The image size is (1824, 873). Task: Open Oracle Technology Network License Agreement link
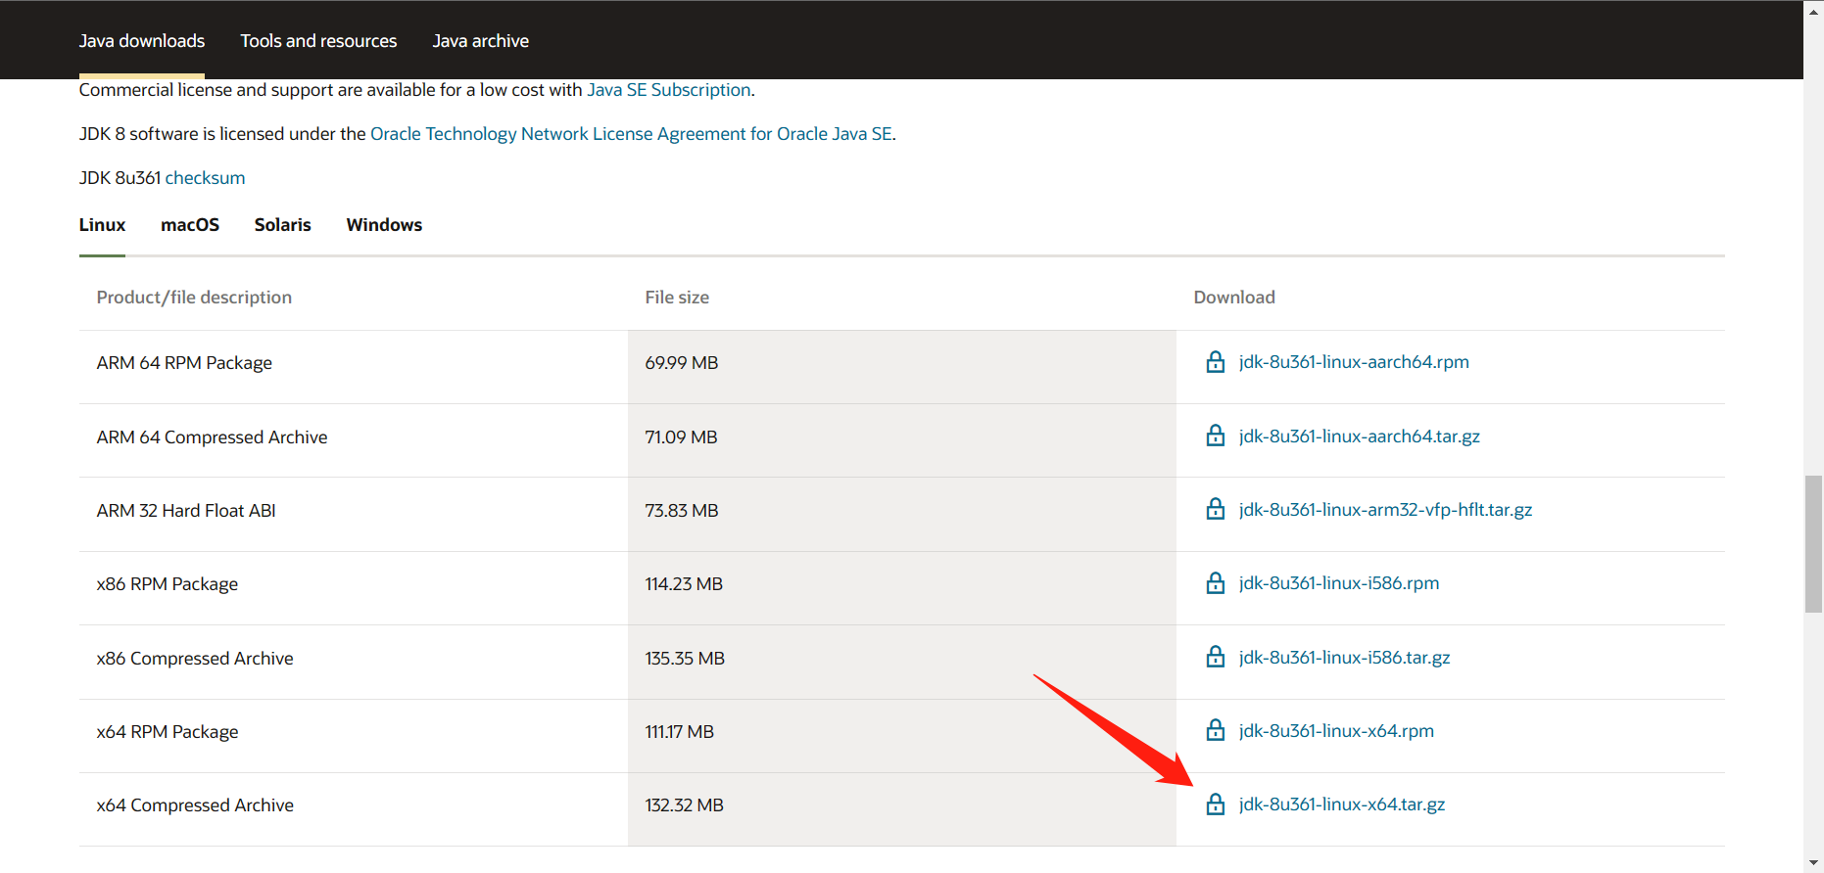click(x=631, y=134)
